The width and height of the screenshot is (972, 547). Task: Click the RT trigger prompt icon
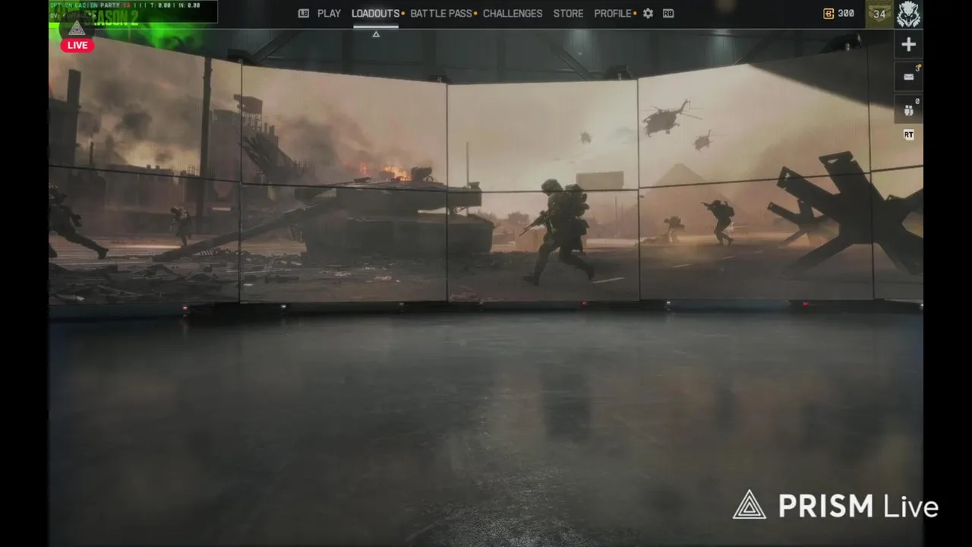pyautogui.click(x=908, y=135)
